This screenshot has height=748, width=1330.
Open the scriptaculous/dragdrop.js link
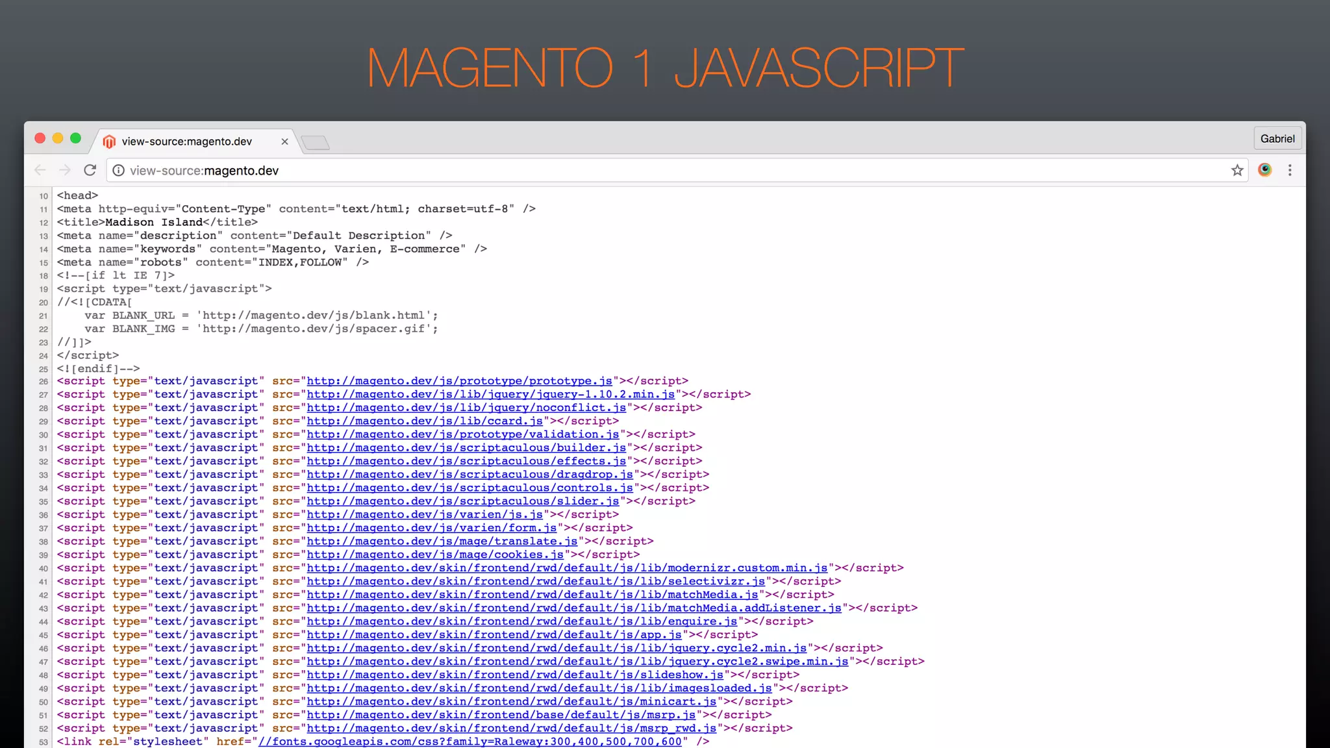(x=470, y=475)
